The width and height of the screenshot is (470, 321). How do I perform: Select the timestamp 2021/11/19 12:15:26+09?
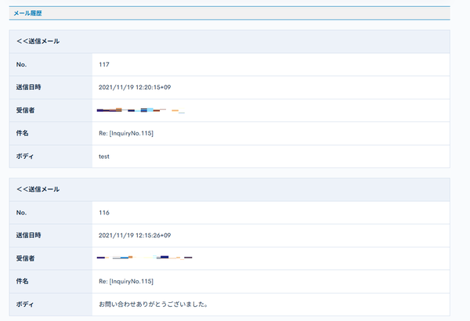135,236
